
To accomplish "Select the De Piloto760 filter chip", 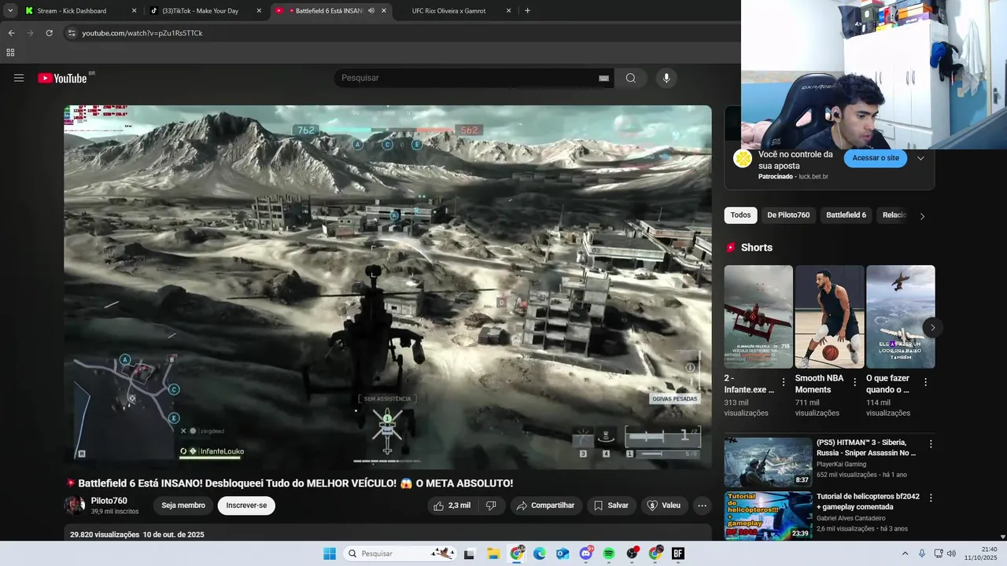I will coord(788,215).
